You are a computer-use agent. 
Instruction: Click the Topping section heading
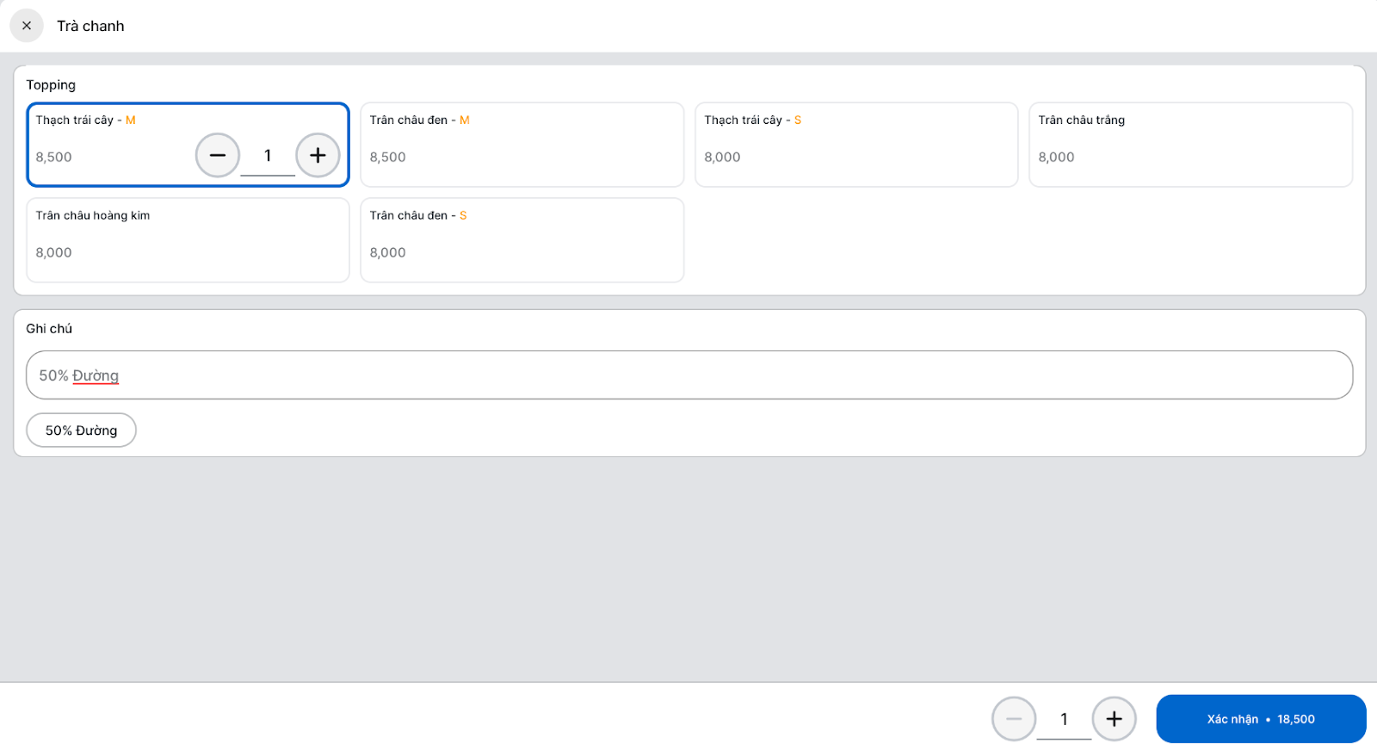(51, 84)
